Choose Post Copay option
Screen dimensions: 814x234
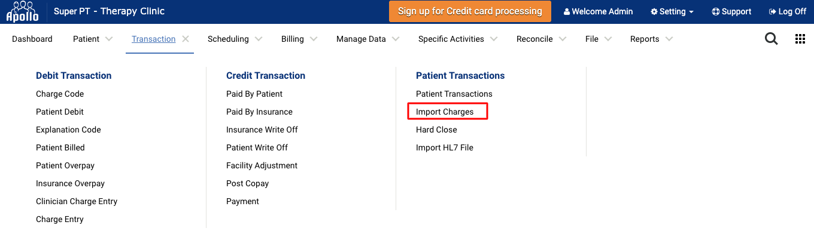[x=247, y=183]
